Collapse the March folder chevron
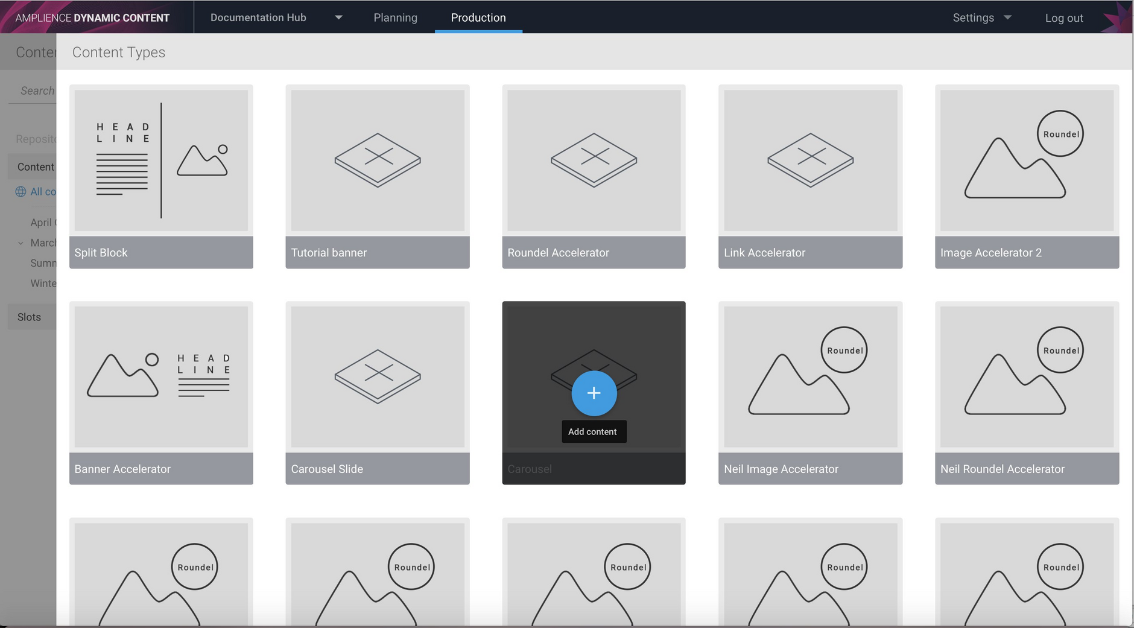 [21, 243]
